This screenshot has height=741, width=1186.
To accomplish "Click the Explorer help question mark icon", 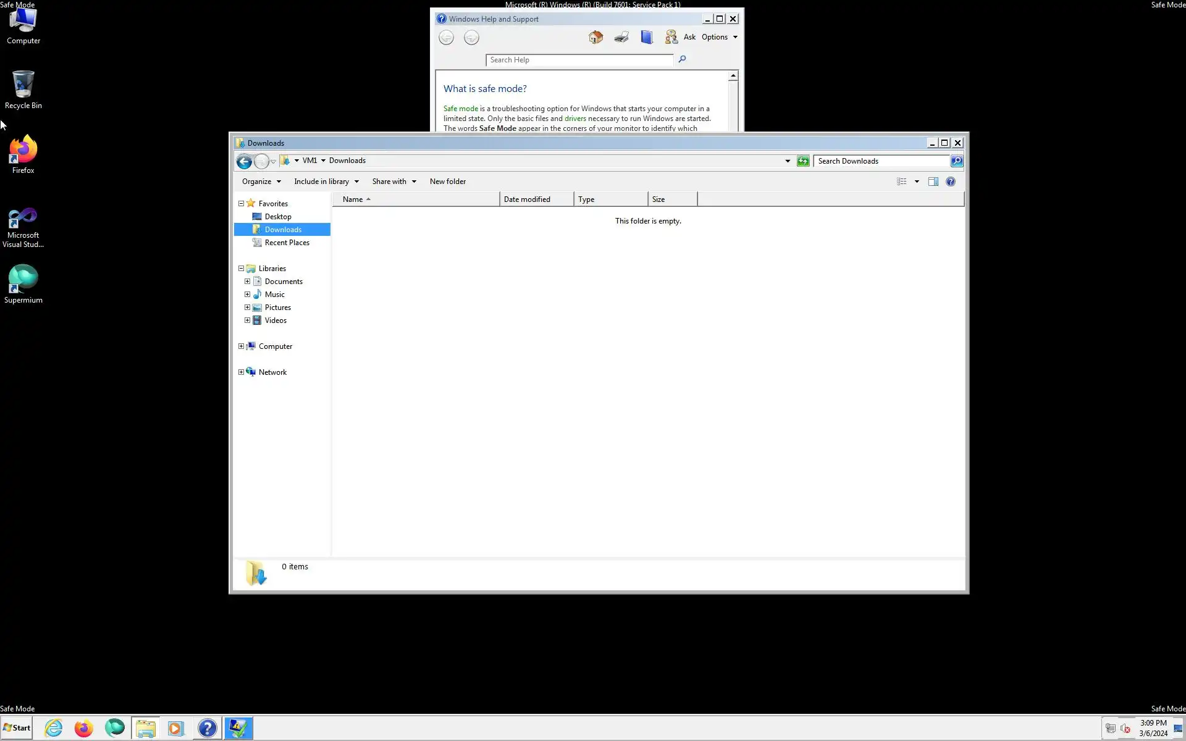I will [950, 182].
